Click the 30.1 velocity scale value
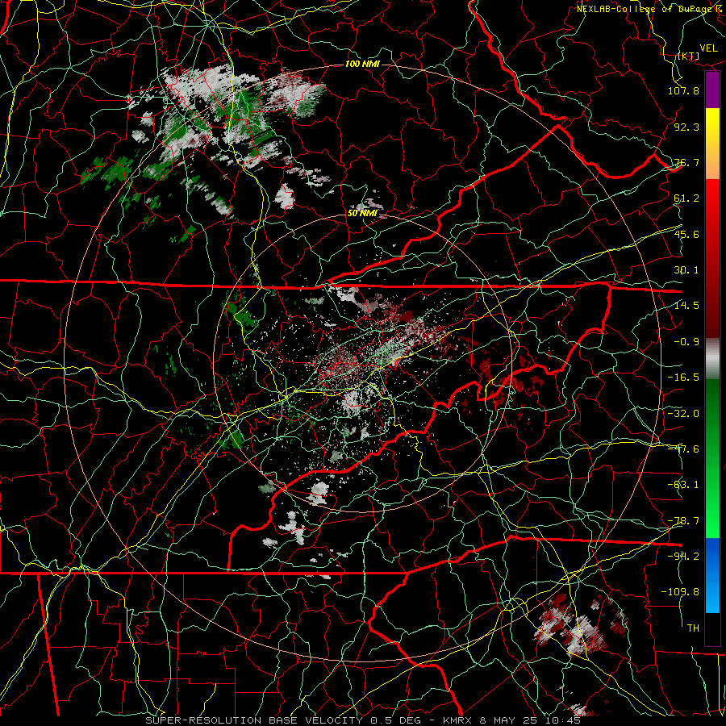 (x=686, y=269)
